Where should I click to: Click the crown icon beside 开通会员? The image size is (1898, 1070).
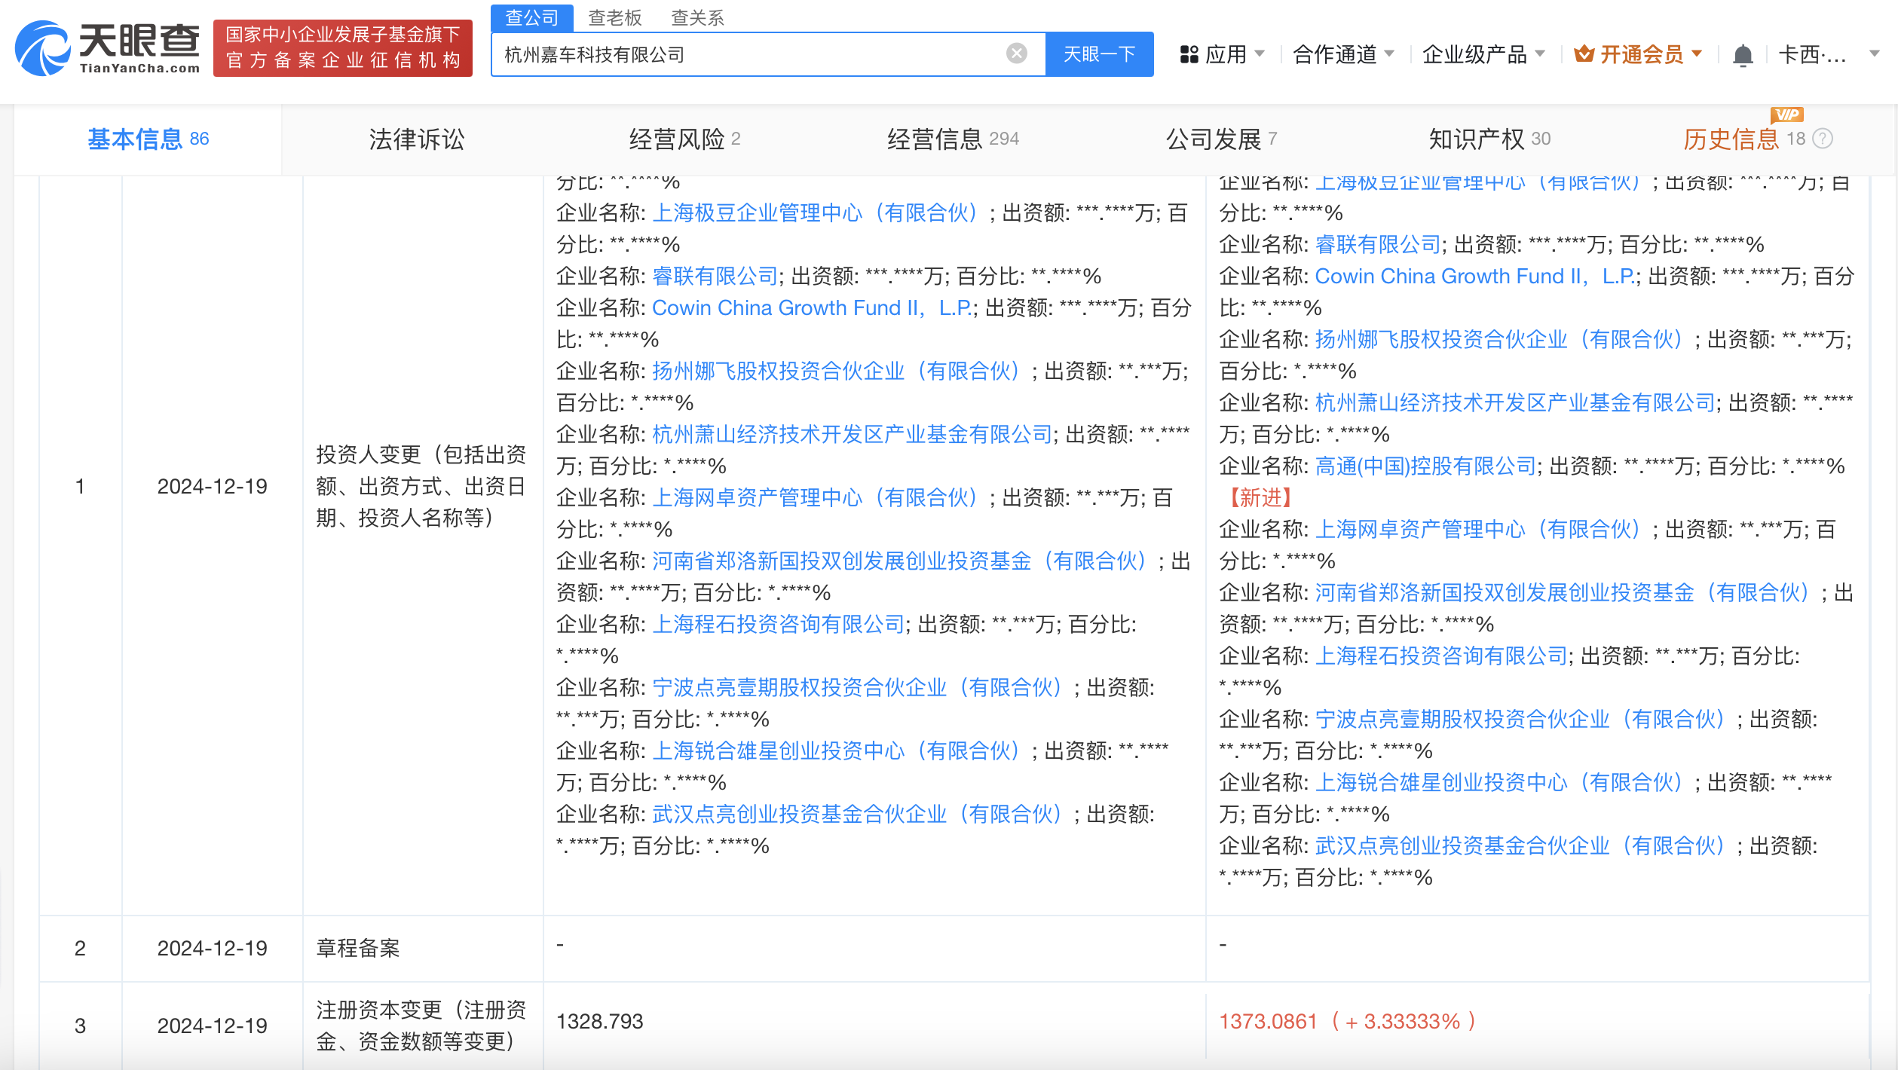click(1584, 54)
